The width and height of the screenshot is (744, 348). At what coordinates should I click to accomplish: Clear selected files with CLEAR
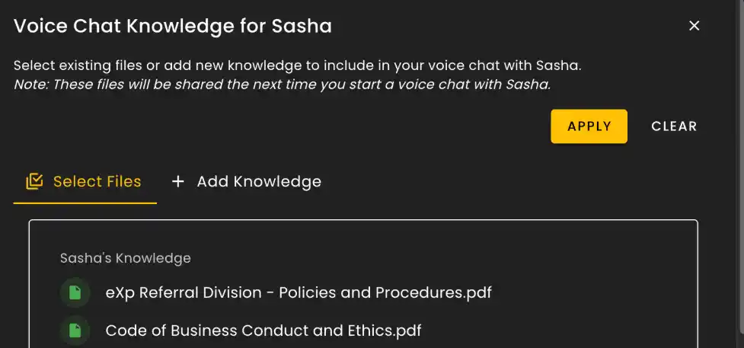pos(674,126)
